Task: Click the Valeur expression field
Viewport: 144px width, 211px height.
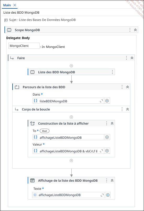Action: [68, 151]
